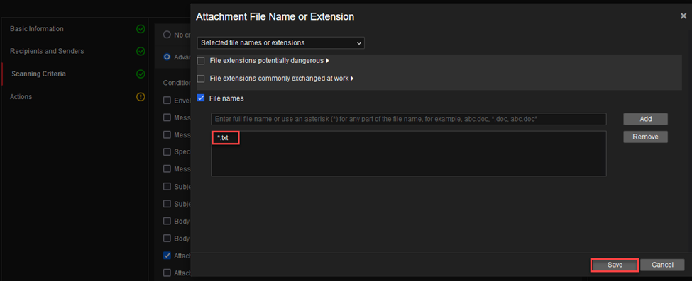
Task: Close the Attachment File Name dialog with X
Action: pos(683,16)
